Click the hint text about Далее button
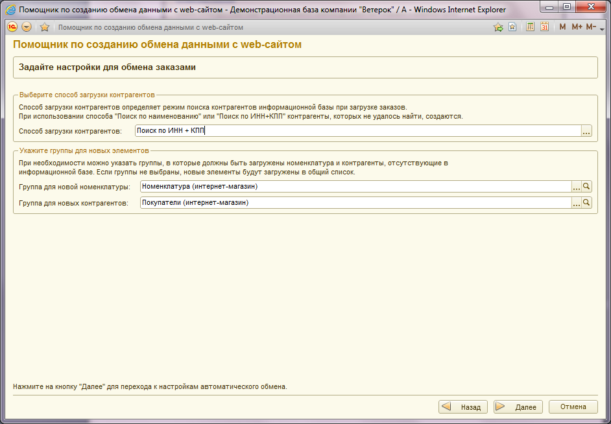The width and height of the screenshot is (611, 424). pos(150,387)
